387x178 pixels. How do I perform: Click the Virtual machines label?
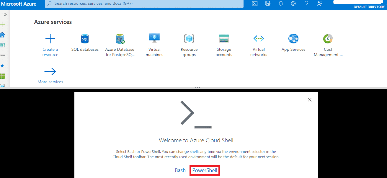[154, 52]
